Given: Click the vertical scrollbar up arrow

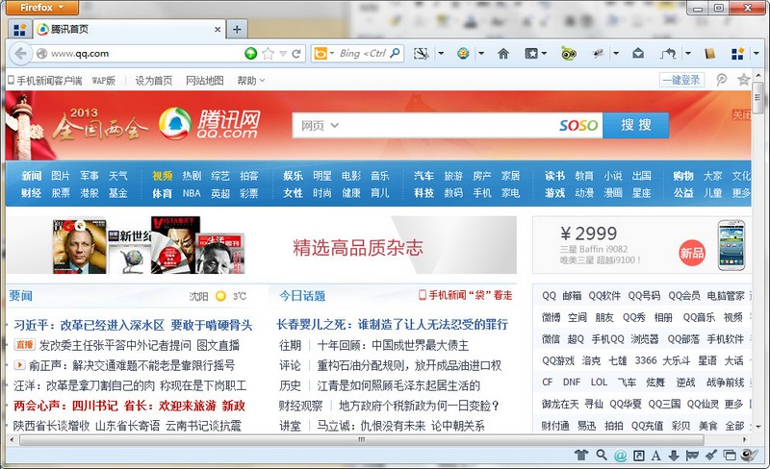Looking at the screenshot, I should click(757, 76).
